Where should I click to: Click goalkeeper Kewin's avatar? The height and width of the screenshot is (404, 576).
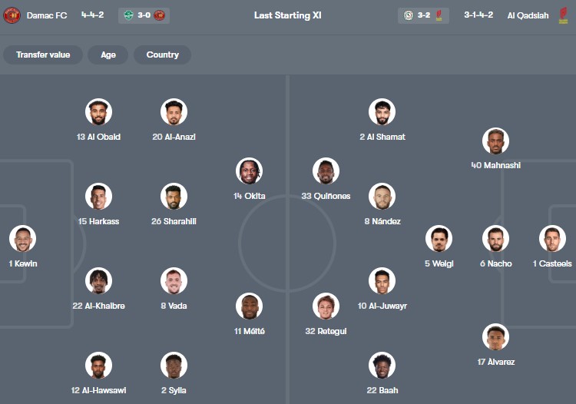tap(22, 239)
